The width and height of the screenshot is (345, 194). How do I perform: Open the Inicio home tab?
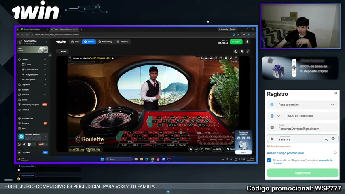click(75, 42)
